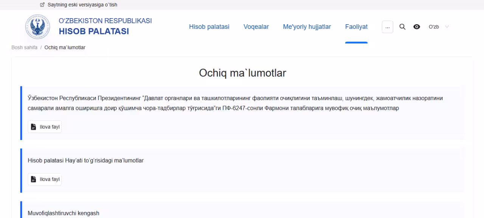Select Hisob palatasi Hay'ati to'g'risidagi ma'lumotlar text
This screenshot has height=218, width=484.
tap(86, 160)
